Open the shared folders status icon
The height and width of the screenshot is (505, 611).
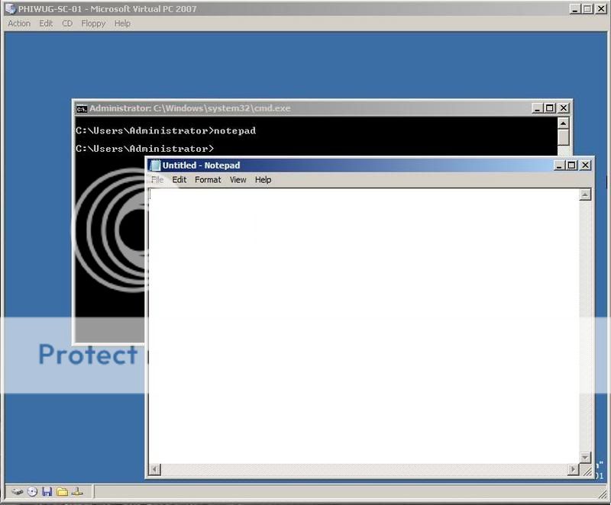pyautogui.click(x=63, y=493)
